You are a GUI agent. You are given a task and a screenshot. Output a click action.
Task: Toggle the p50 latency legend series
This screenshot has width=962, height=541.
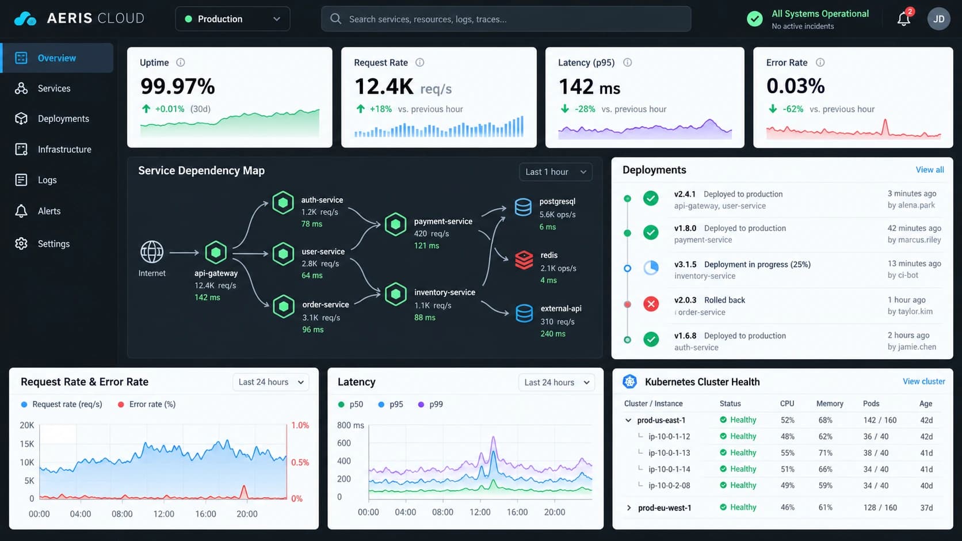(x=350, y=404)
